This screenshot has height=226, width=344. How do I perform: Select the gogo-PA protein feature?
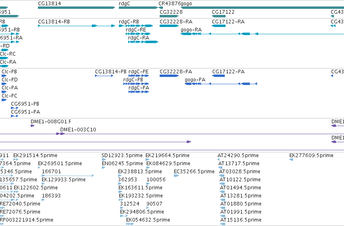(x=221, y=84)
